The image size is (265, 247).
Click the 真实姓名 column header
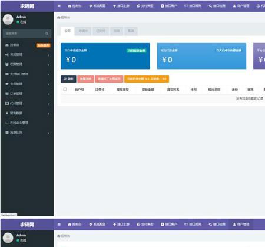(173, 90)
